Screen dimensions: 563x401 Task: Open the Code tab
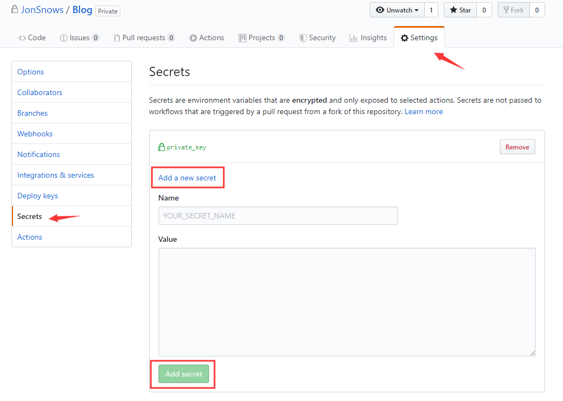[x=32, y=38]
